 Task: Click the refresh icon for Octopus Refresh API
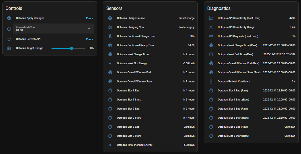click(9, 39)
